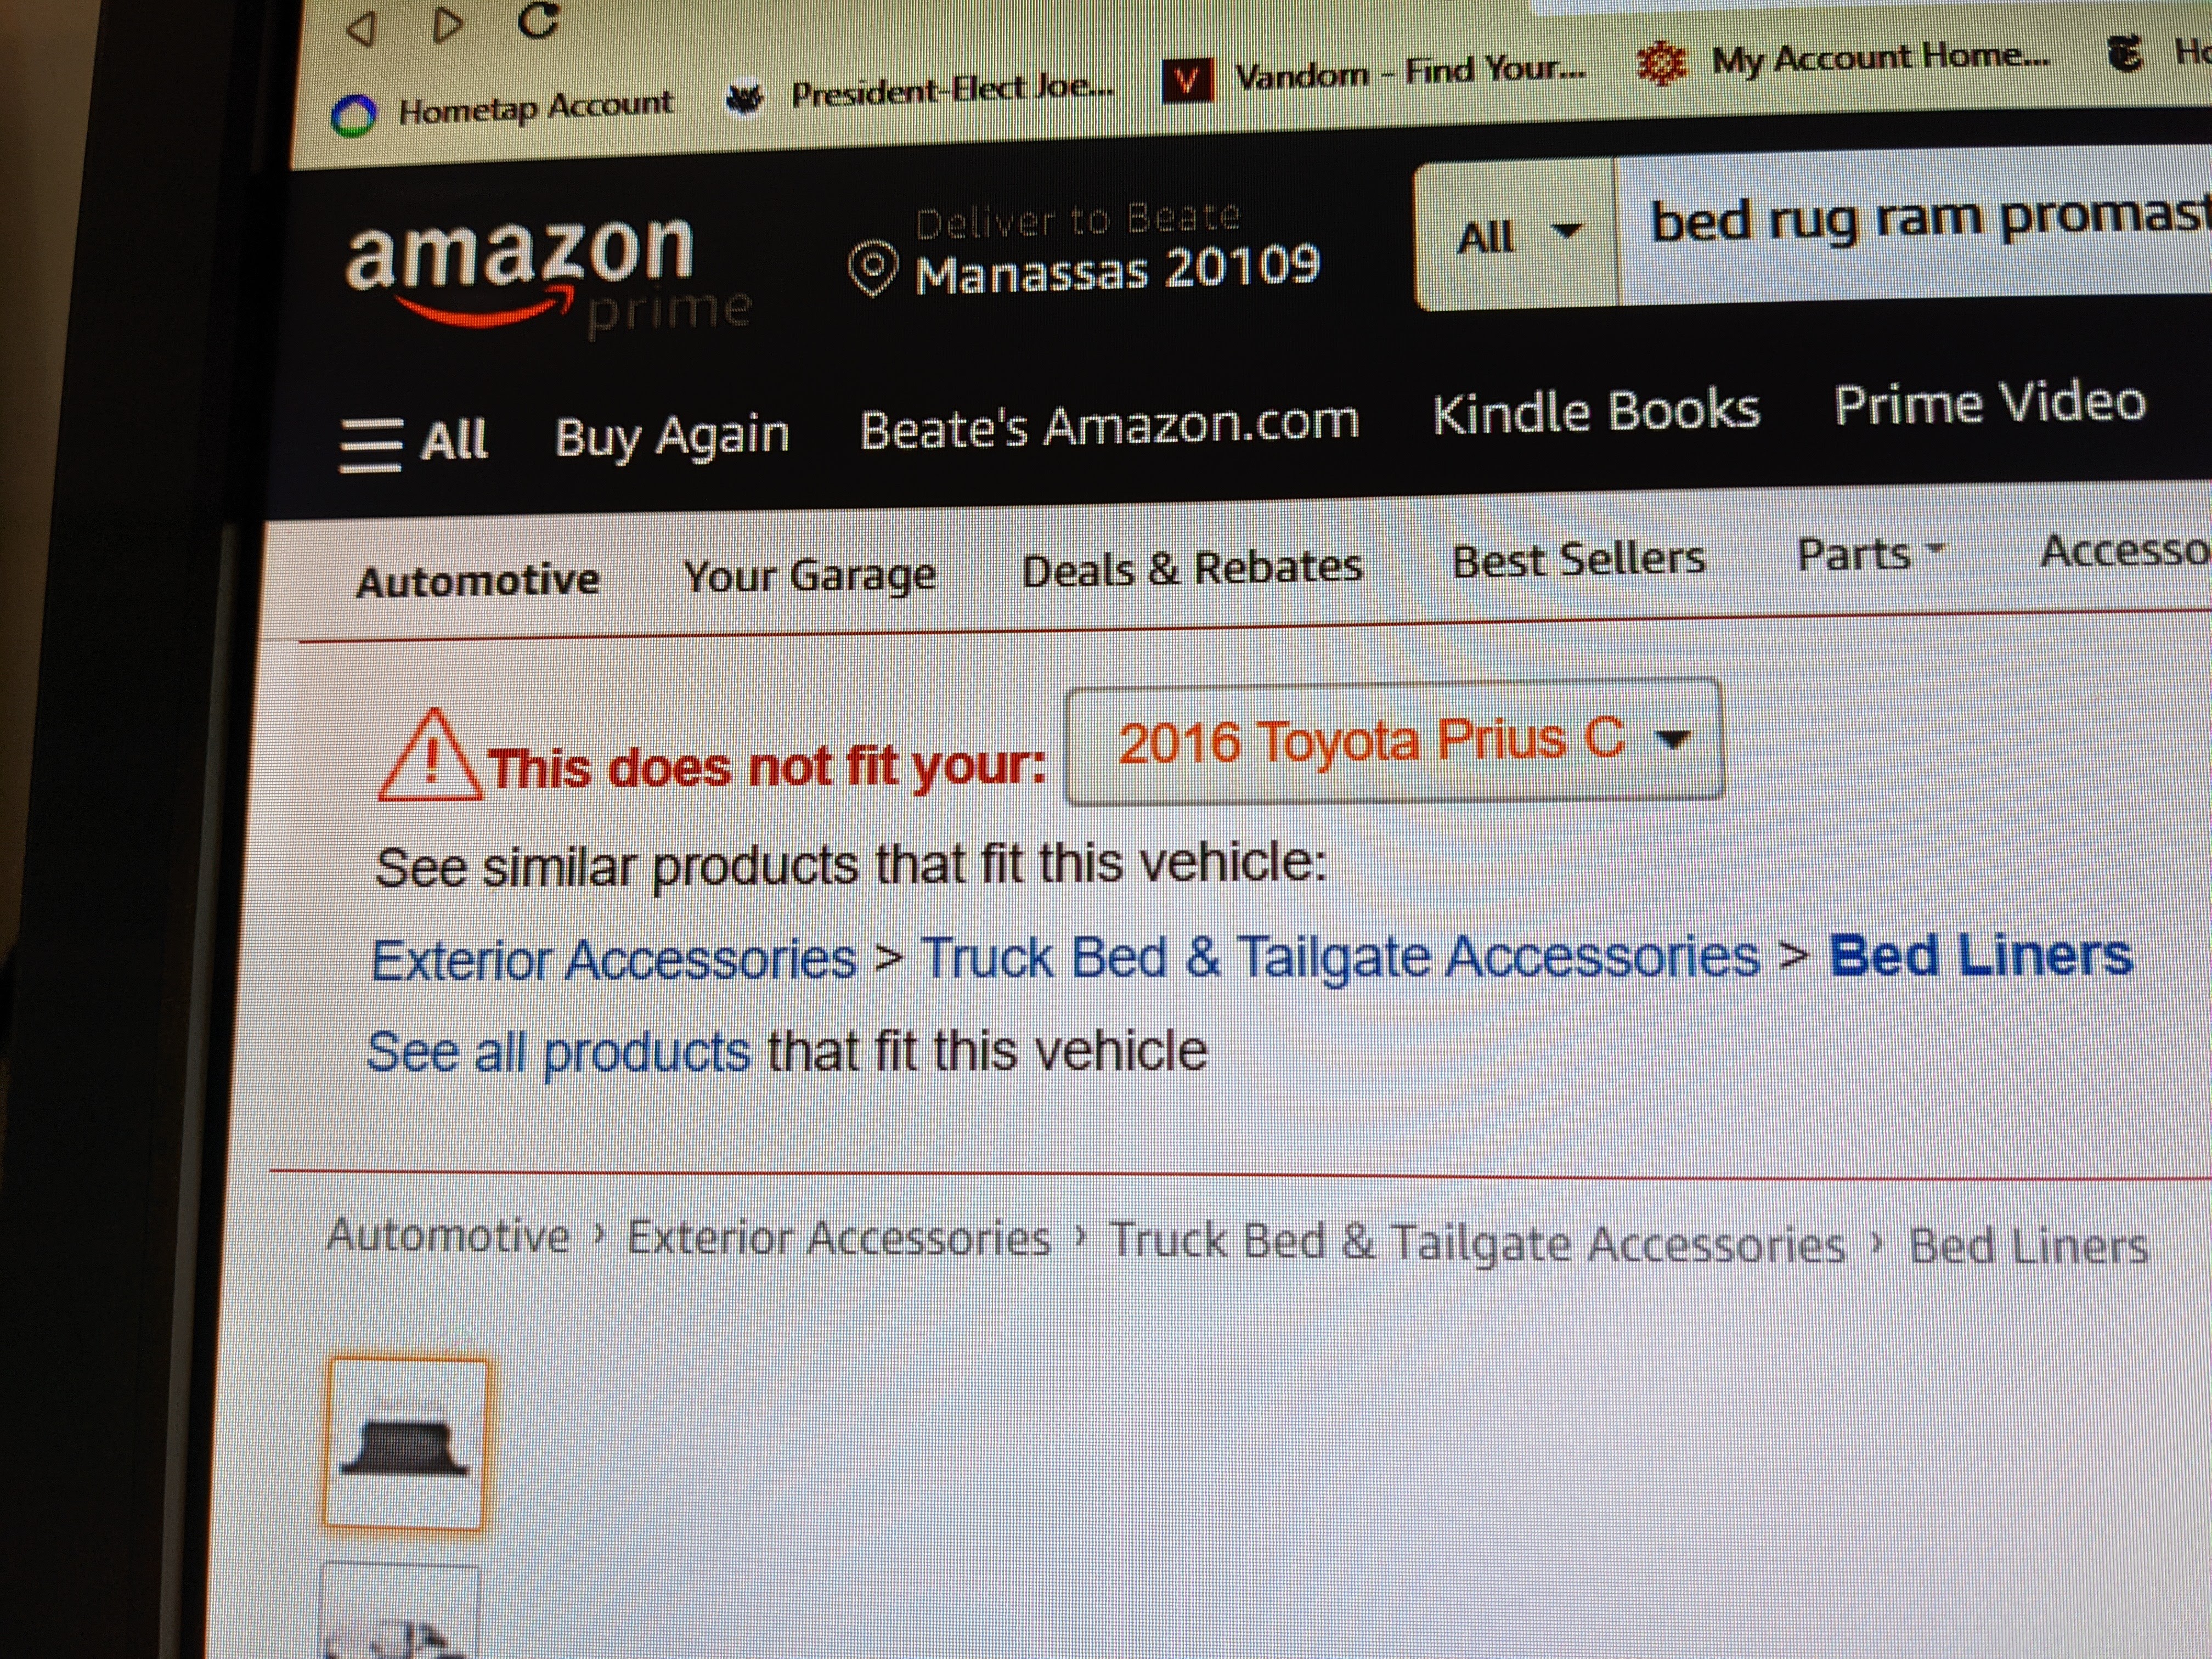2212x1659 pixels.
Task: Select the first product thumbnail image
Action: (406, 1443)
